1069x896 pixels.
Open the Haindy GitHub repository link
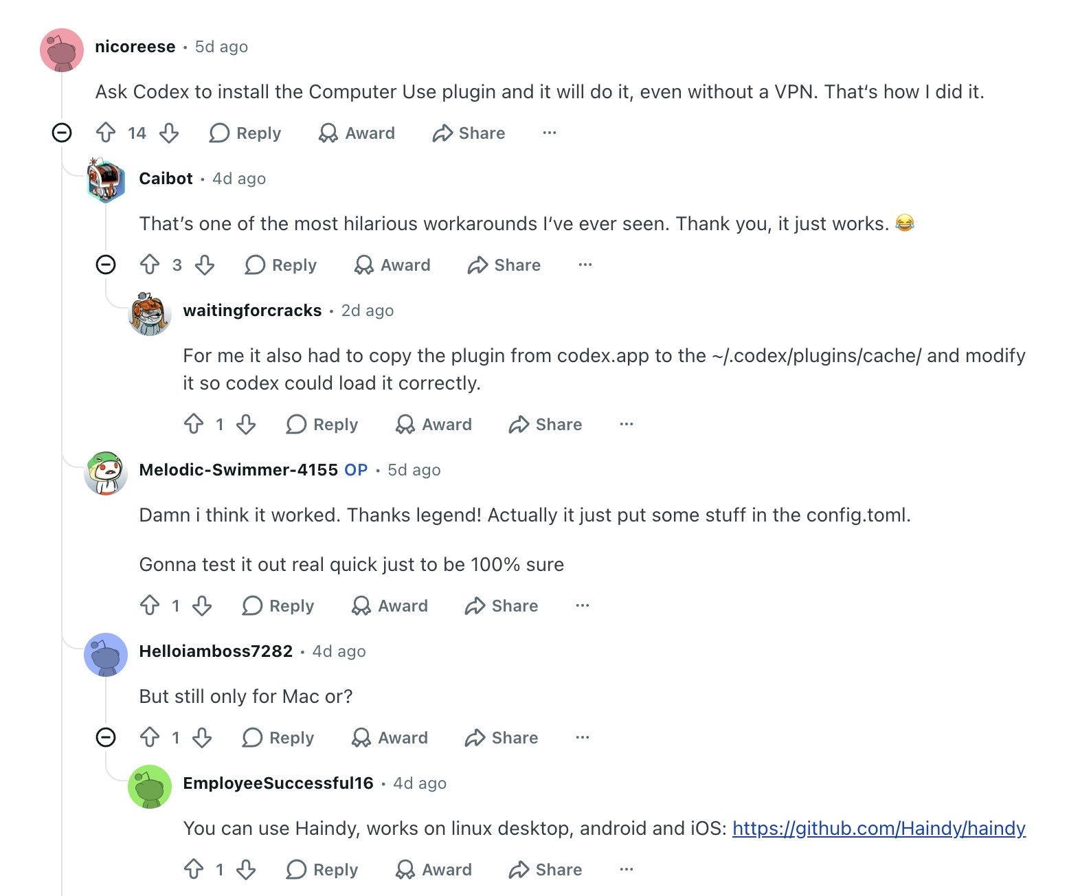879,828
